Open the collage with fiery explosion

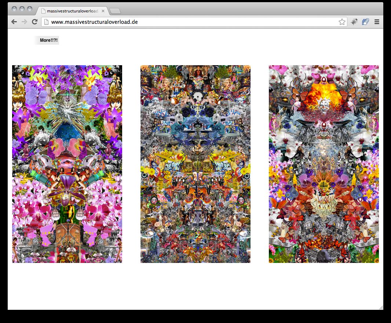[324, 164]
